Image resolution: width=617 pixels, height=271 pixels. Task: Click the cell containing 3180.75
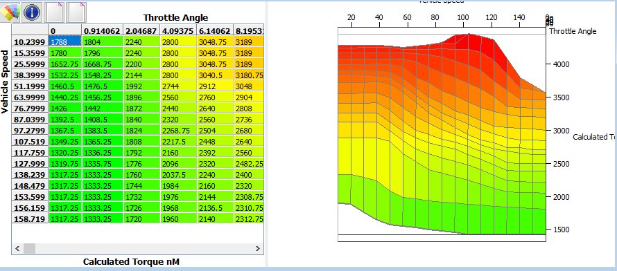(249, 75)
